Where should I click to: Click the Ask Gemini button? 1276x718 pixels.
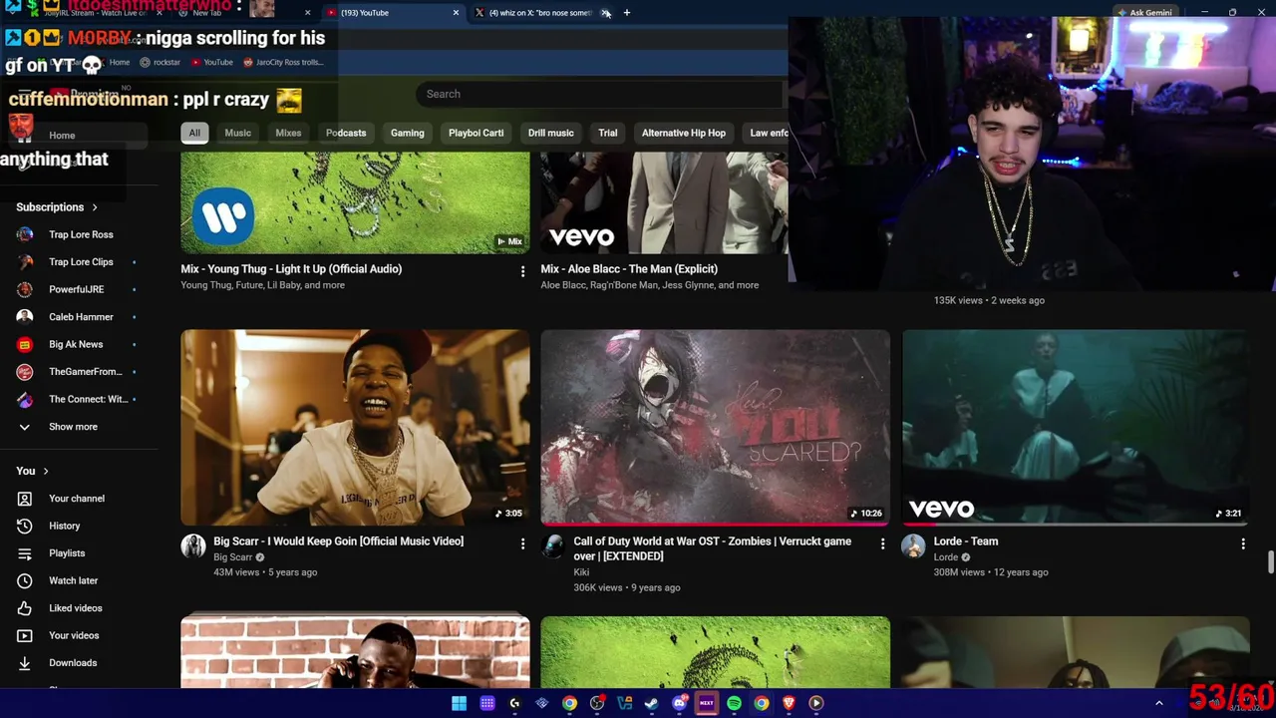pos(1144,13)
